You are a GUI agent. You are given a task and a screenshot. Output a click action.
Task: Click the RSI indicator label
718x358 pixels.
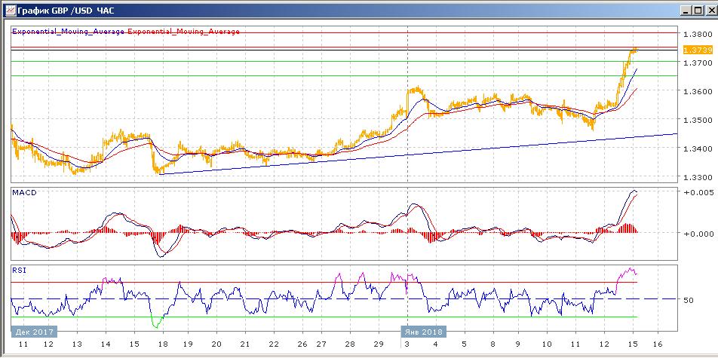[20, 270]
